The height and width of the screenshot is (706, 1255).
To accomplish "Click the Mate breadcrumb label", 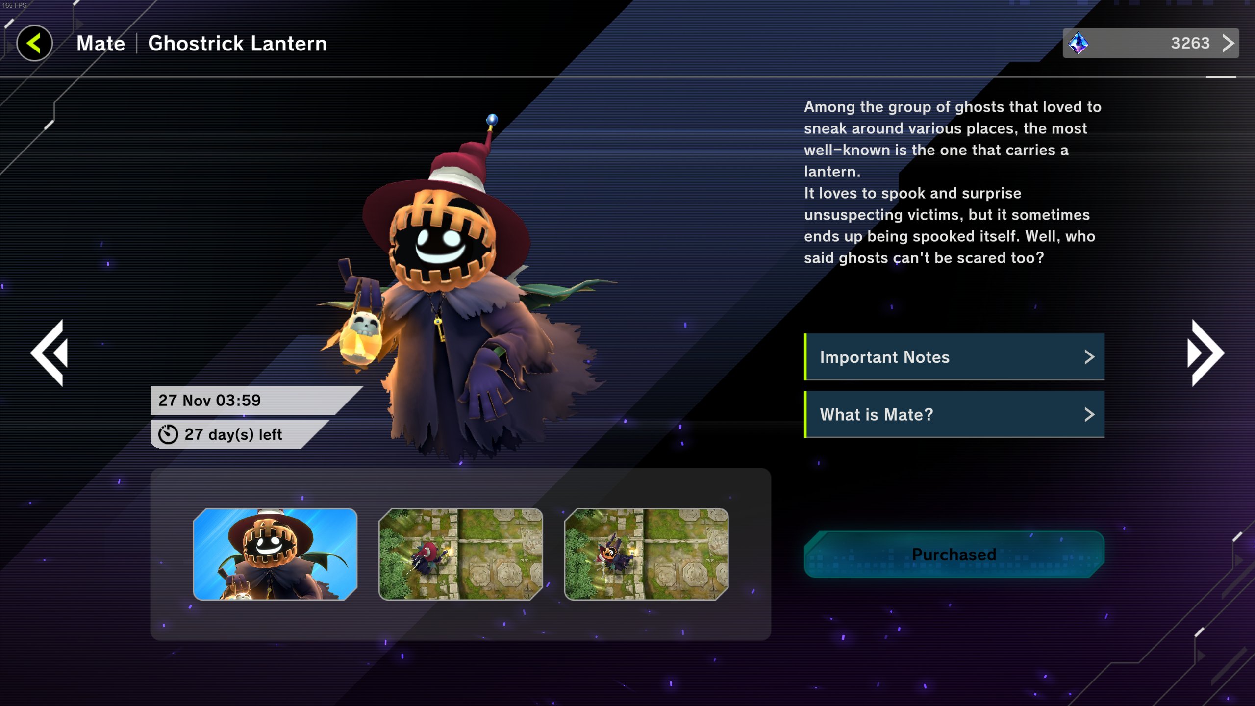I will 101,43.
